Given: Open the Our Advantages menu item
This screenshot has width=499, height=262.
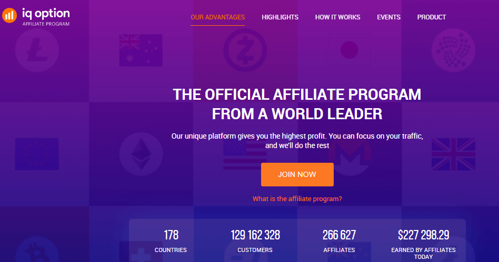Looking at the screenshot, I should point(218,17).
